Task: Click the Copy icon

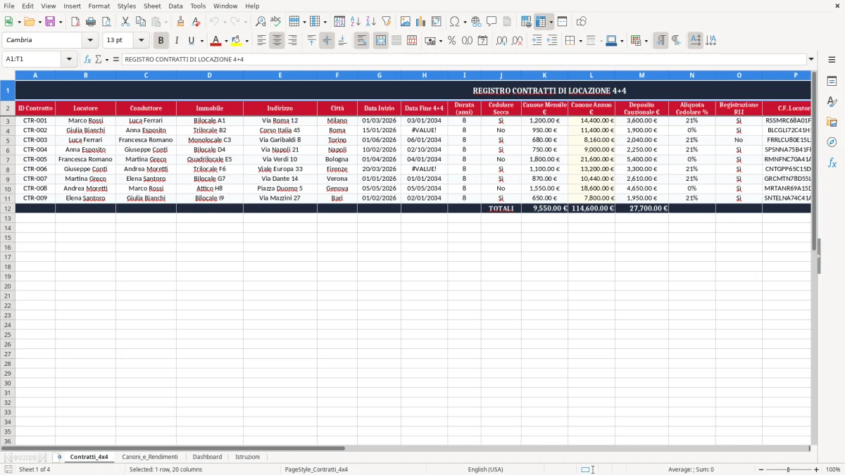Action: (141, 22)
